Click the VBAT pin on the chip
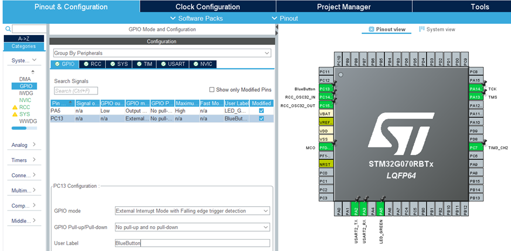 coord(326,114)
